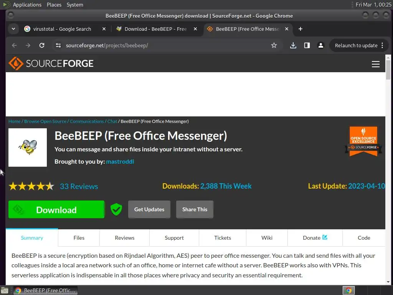Bookmark this page with the star icon
The image size is (393, 295).
pos(274,45)
